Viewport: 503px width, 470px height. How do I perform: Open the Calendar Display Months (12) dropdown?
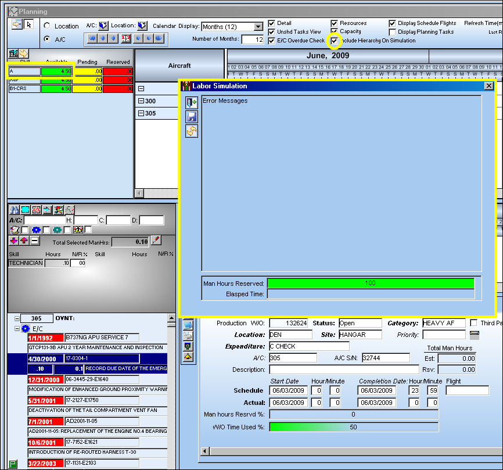[258, 27]
